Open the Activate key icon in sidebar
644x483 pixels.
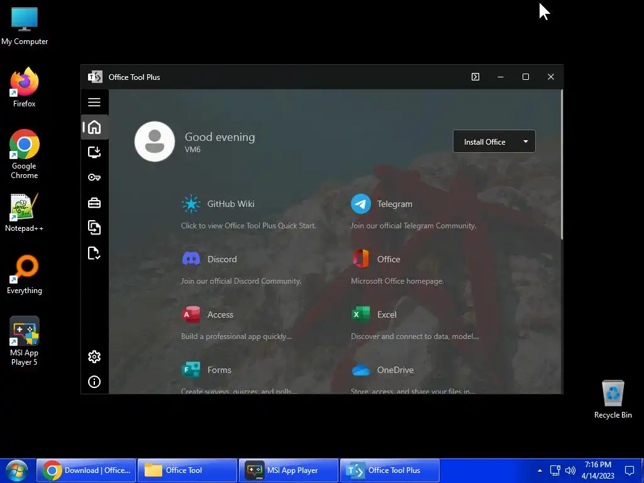[94, 177]
